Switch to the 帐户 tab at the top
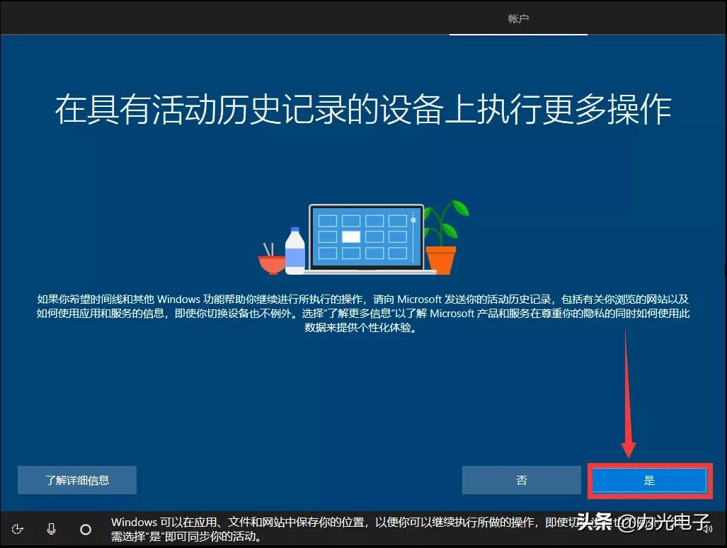The height and width of the screenshot is (548, 727). [518, 18]
